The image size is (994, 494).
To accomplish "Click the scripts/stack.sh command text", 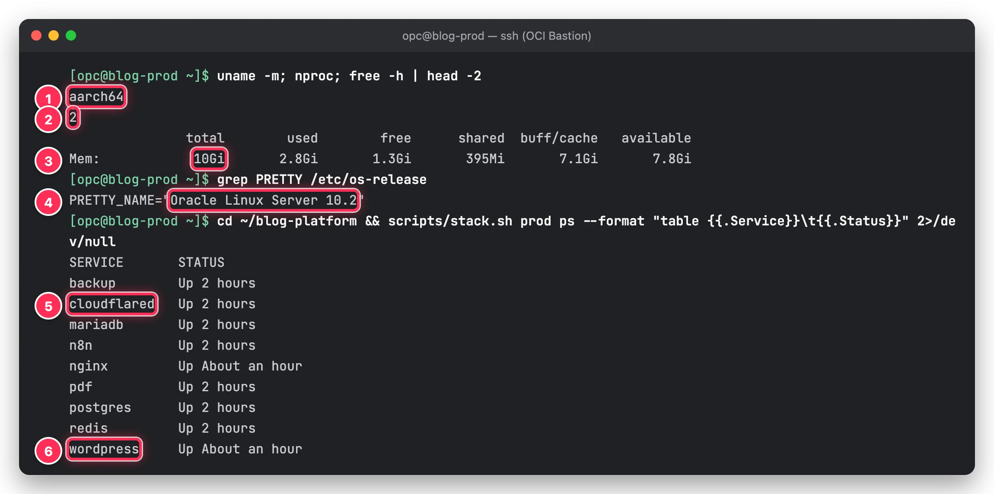I will click(450, 221).
